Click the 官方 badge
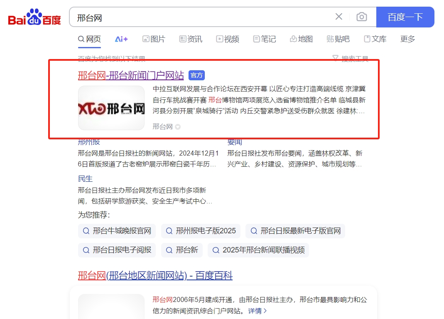The image size is (444, 319). (196, 75)
